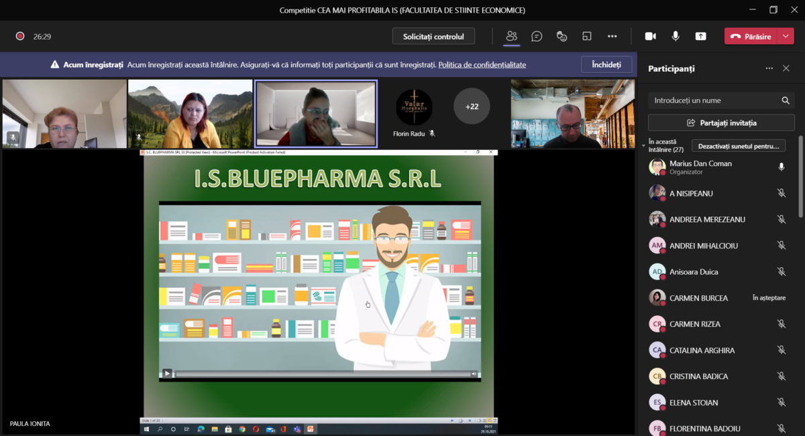Toggle the microphone mute button

pyautogui.click(x=676, y=36)
